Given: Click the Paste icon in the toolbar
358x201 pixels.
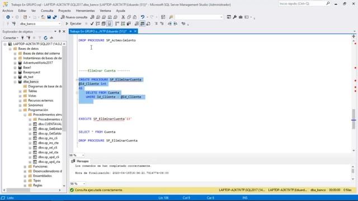Looking at the screenshot, I should (135, 17).
